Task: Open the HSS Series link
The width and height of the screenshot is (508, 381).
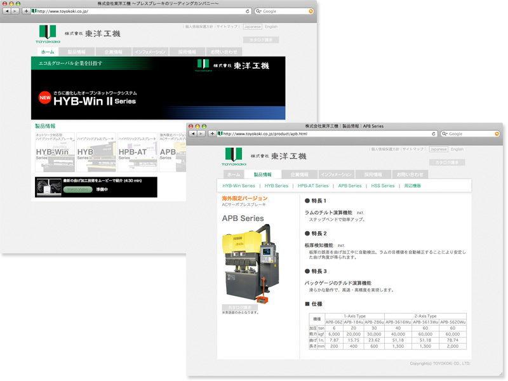Action: pyautogui.click(x=383, y=186)
